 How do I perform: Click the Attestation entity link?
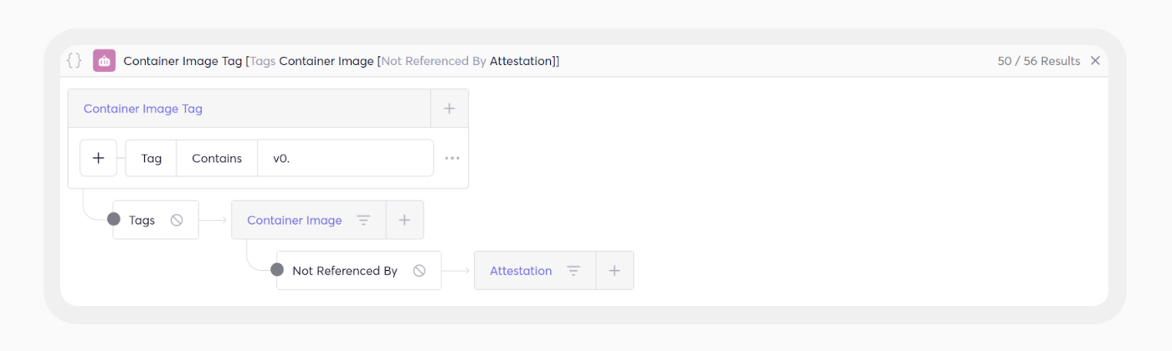click(x=521, y=271)
